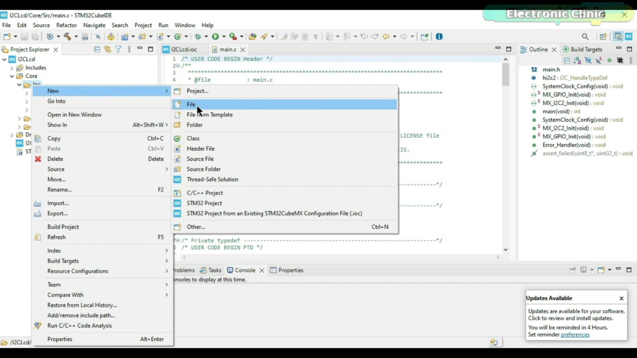
Task: Switch to MX device configuration perspective
Action: (629, 36)
